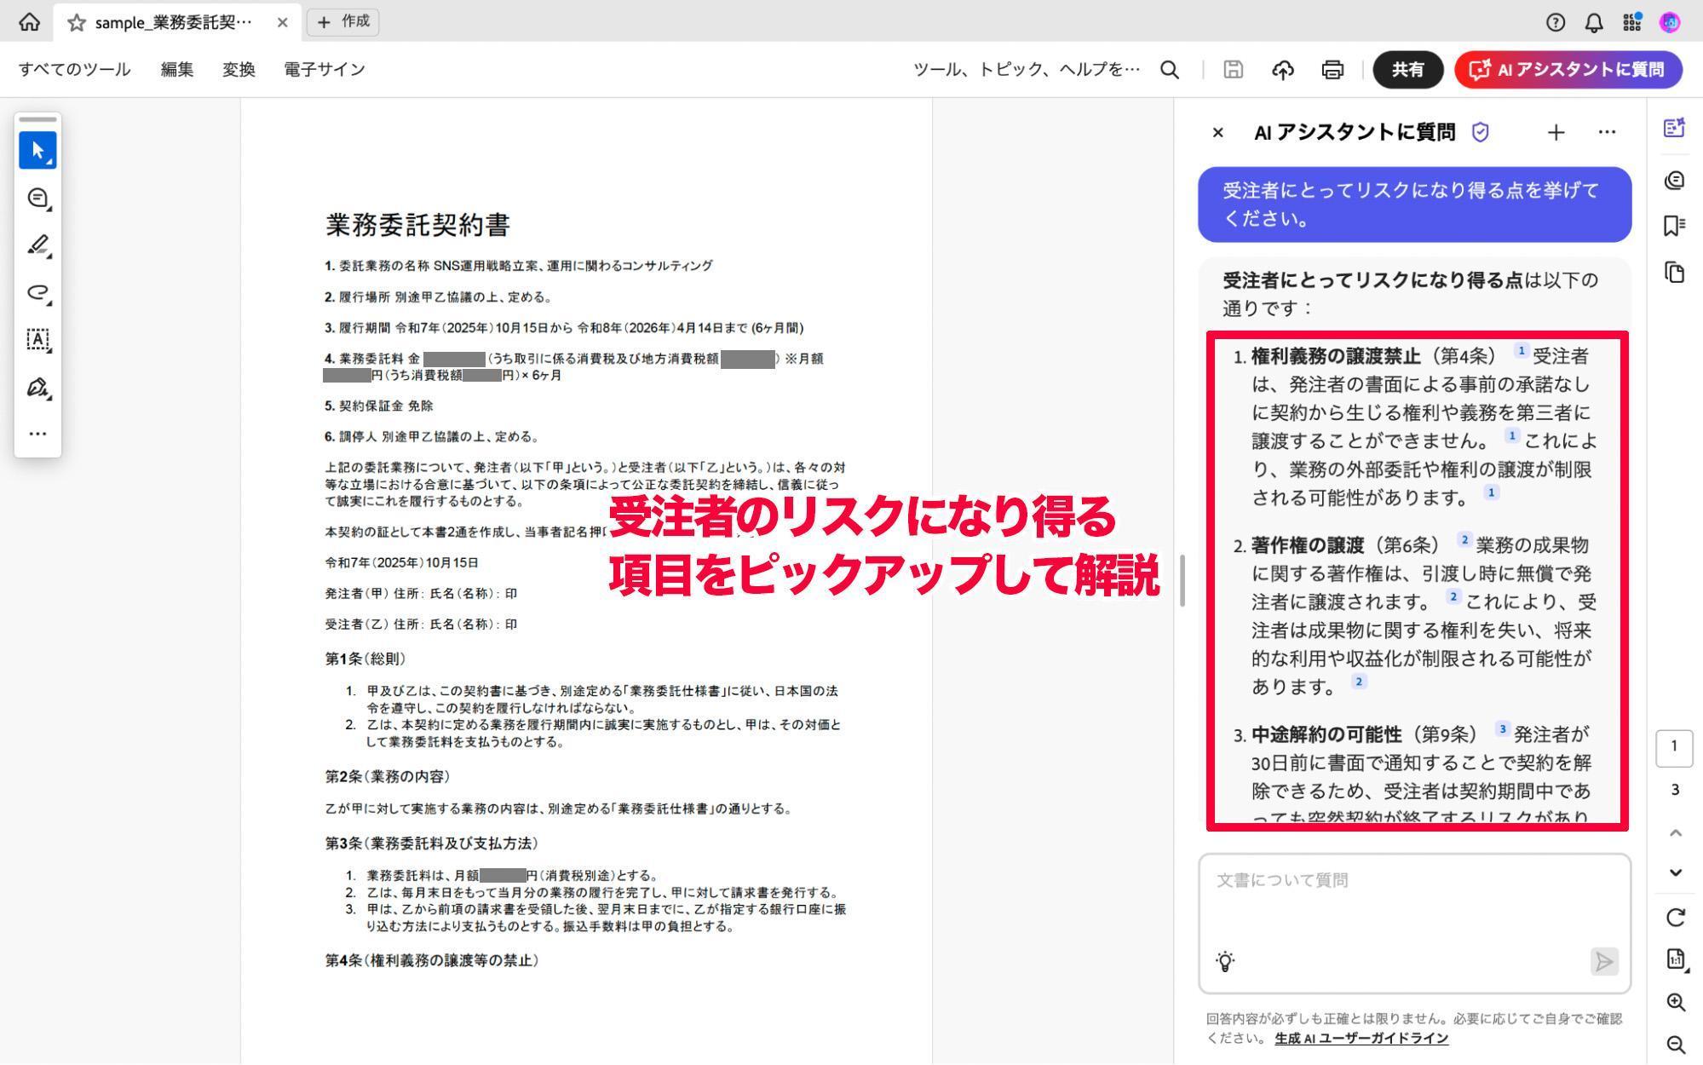Viewport: 1703px width, 1065px height.
Task: Open the bookmarks panel
Action: pyautogui.click(x=1674, y=225)
